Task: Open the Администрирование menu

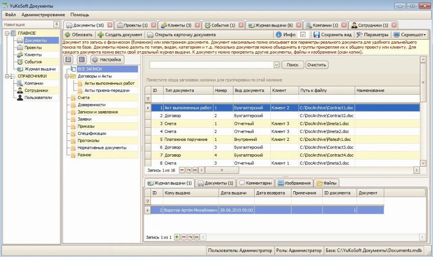Action: 43,15
